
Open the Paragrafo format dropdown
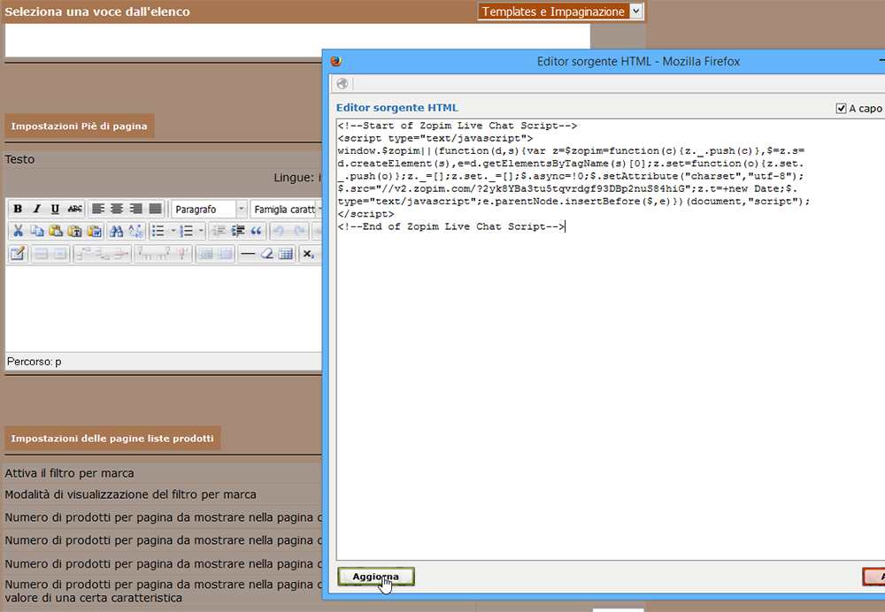click(x=210, y=210)
